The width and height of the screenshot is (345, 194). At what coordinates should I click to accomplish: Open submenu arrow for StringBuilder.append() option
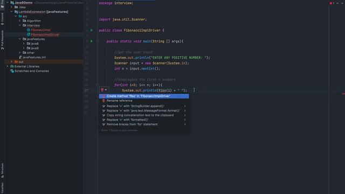point(185,106)
